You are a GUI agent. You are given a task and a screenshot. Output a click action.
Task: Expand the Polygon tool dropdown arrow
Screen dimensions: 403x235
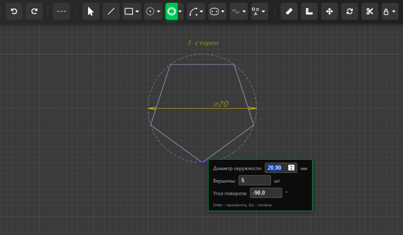(180, 11)
